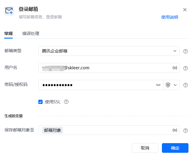Switch to the 常规 tab
193x157 pixels.
(x=8, y=33)
